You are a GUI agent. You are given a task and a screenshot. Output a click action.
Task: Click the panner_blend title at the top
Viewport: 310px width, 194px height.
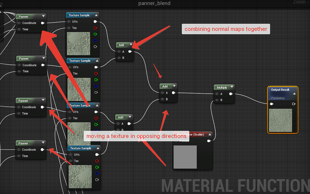(154, 4)
